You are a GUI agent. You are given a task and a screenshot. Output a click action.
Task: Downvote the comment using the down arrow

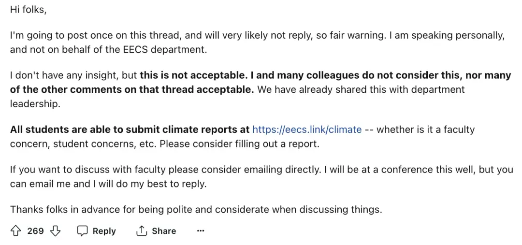pyautogui.click(x=56, y=231)
